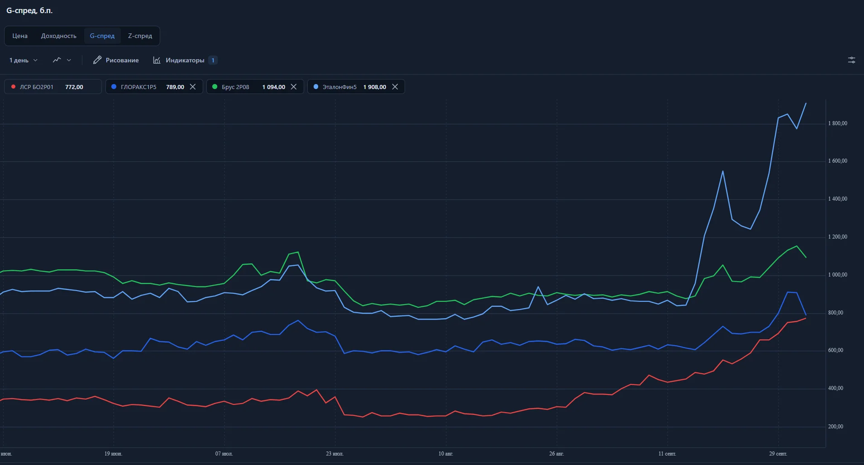Switch to the Доходность tab
Screen dimensions: 864x465
coord(59,36)
